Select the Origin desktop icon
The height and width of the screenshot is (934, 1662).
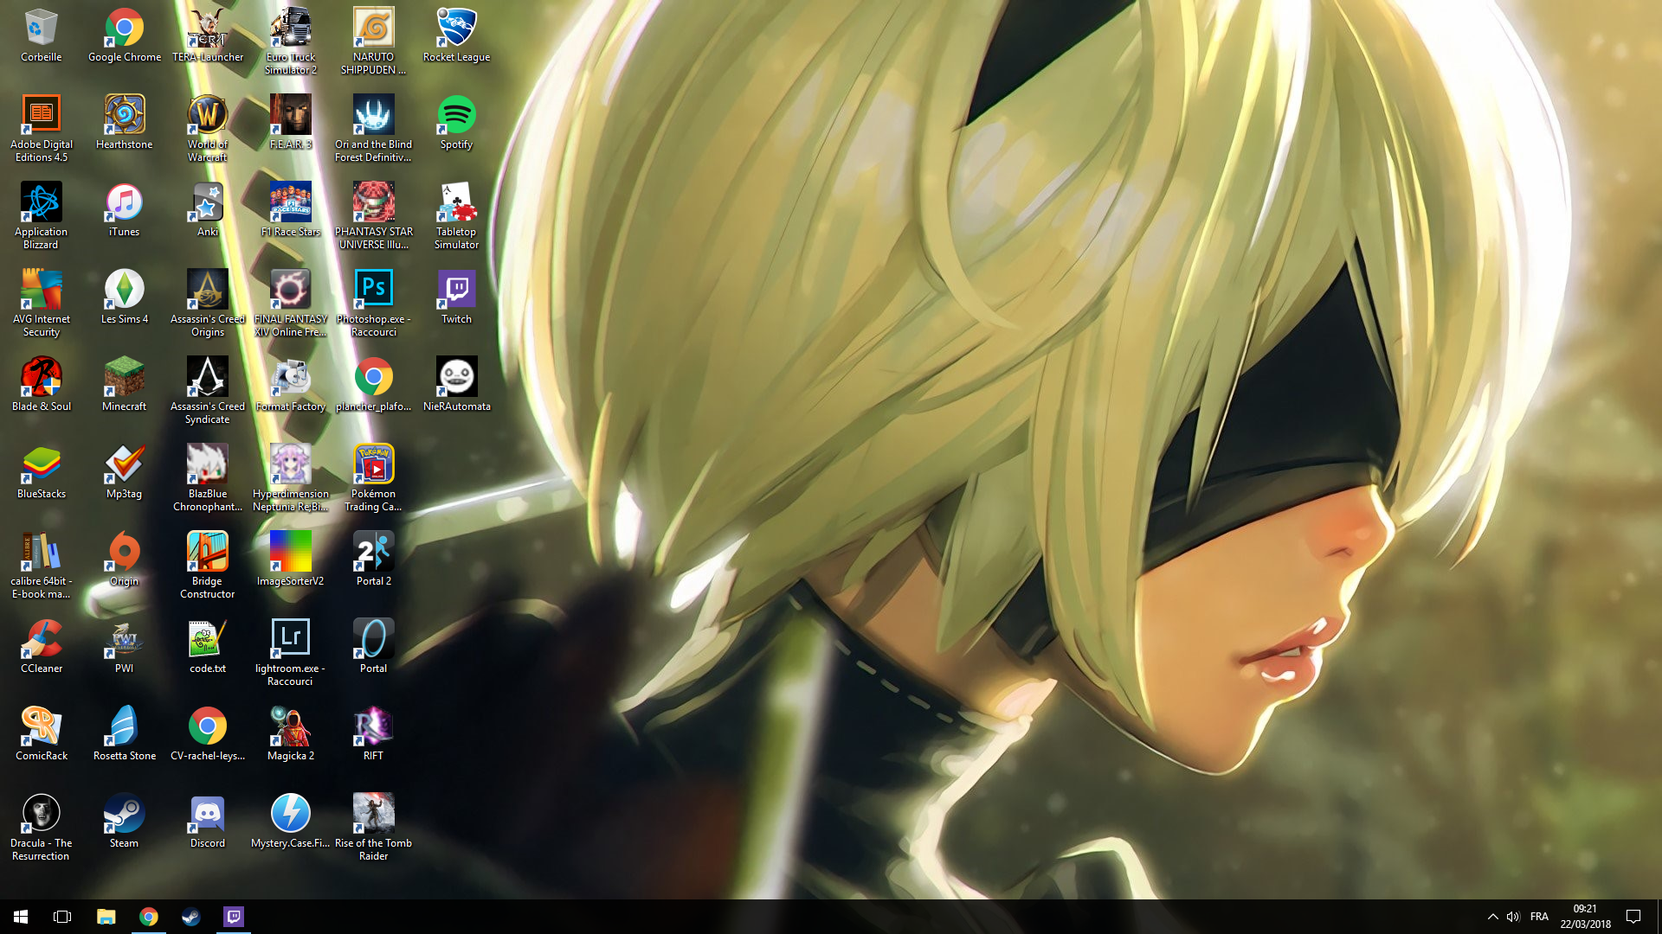click(124, 560)
